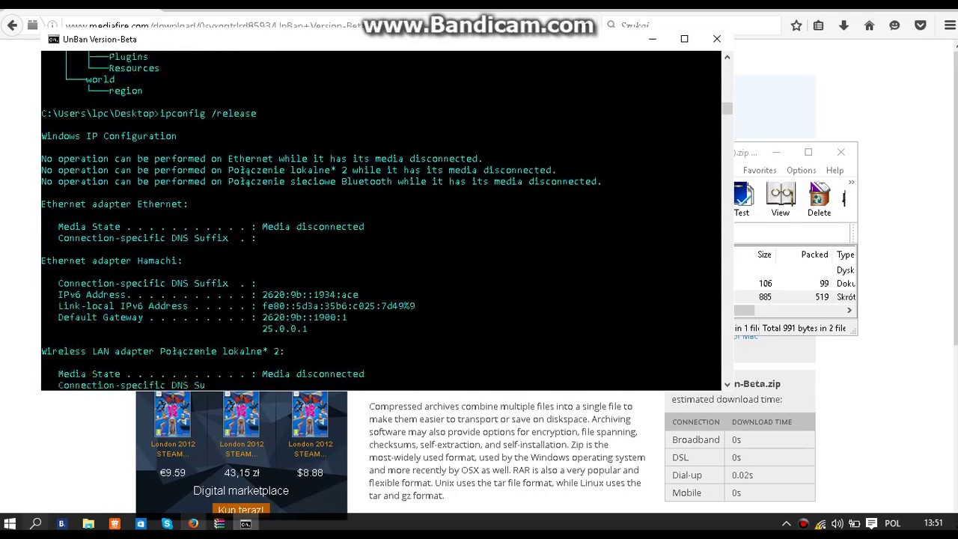Viewport: 958px width, 539px height.
Task: Open the orange Store icon on taskbar
Action: pos(115,524)
